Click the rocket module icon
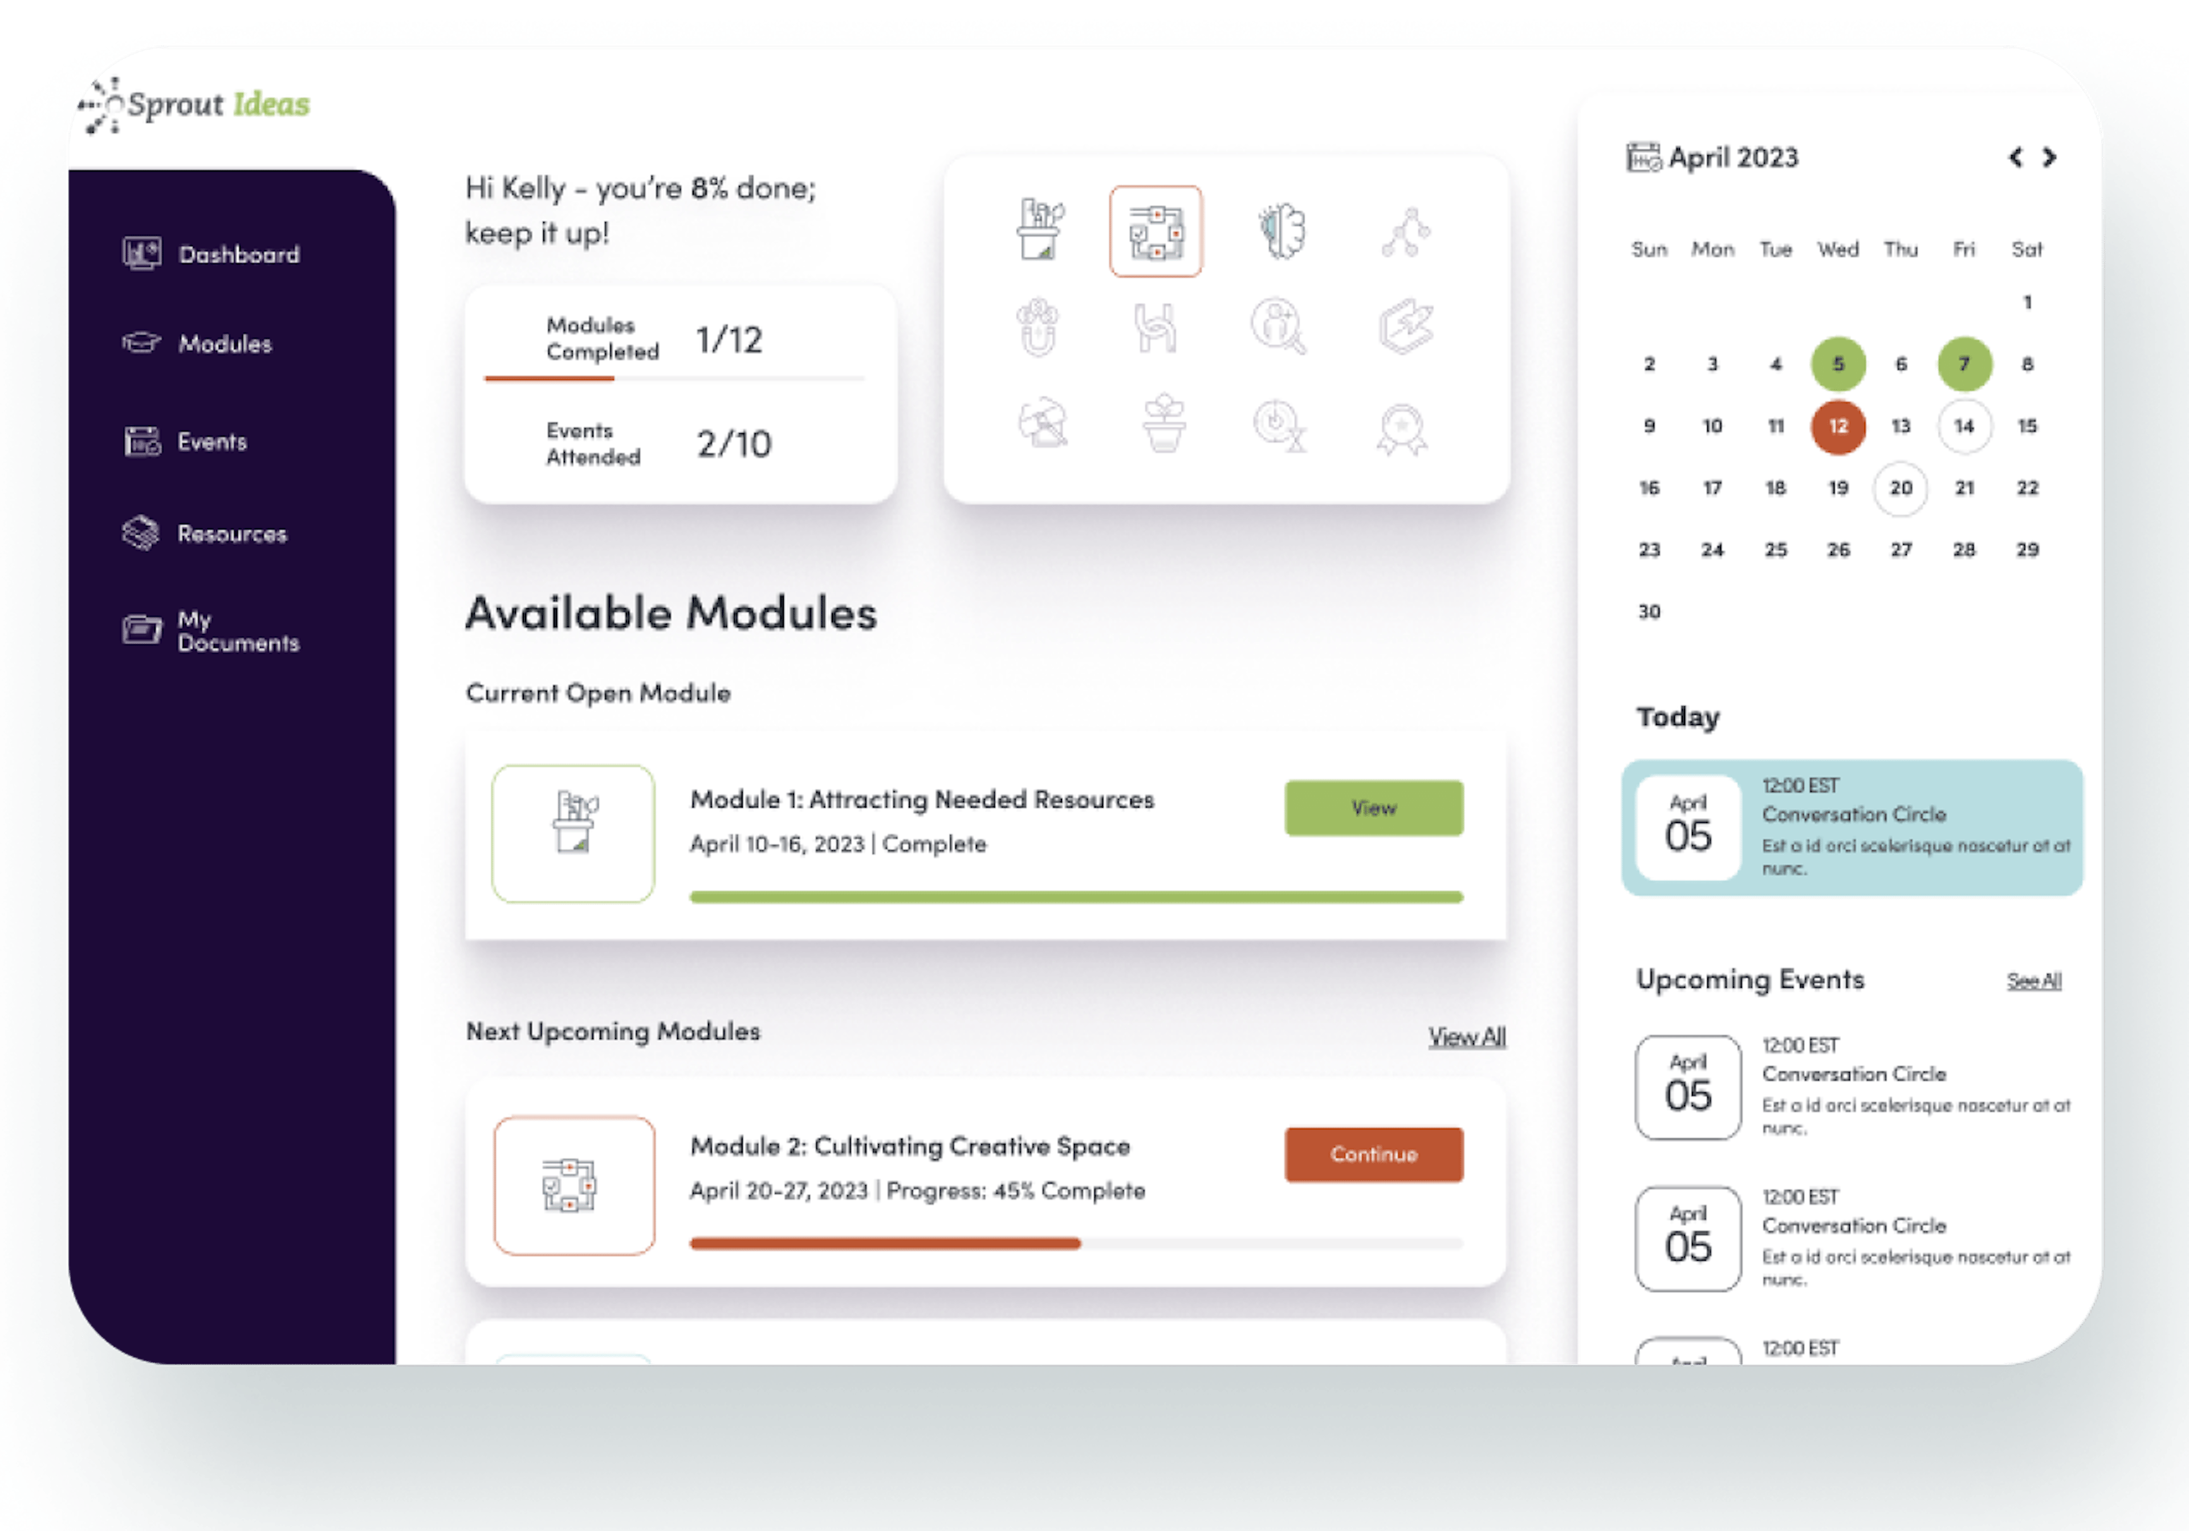The width and height of the screenshot is (2189, 1531). [1405, 327]
